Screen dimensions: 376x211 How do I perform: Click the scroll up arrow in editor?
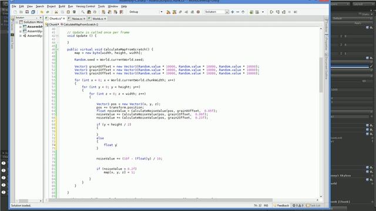[321, 29]
